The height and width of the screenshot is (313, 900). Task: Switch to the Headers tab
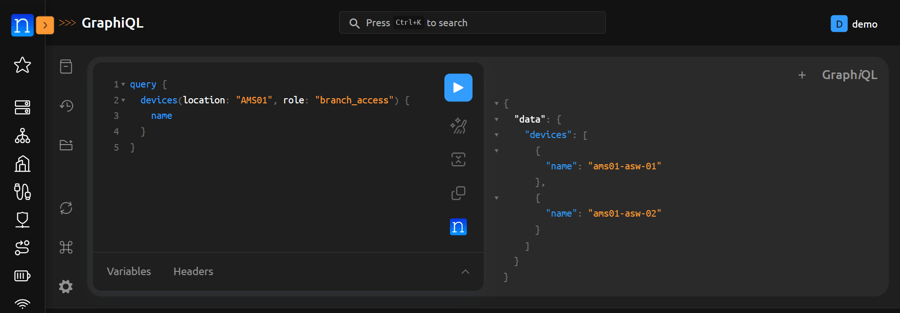click(x=193, y=271)
